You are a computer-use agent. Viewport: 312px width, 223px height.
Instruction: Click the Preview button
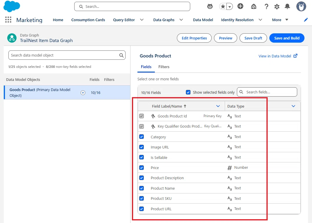(x=225, y=38)
